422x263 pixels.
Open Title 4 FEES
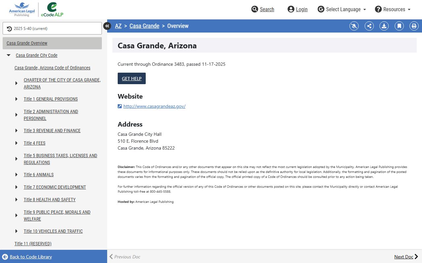click(35, 143)
